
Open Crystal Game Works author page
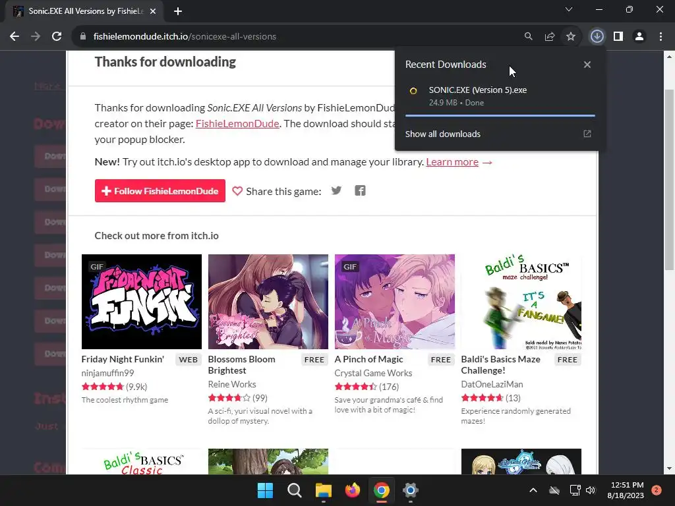coord(373,373)
